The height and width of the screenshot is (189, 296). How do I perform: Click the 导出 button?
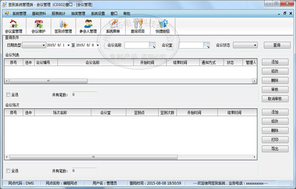(275, 149)
